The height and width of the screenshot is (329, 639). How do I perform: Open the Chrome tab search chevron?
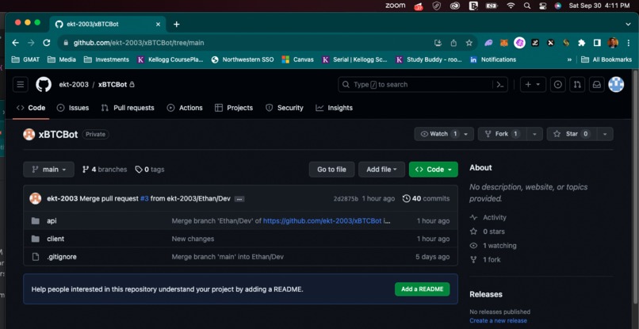point(628,24)
